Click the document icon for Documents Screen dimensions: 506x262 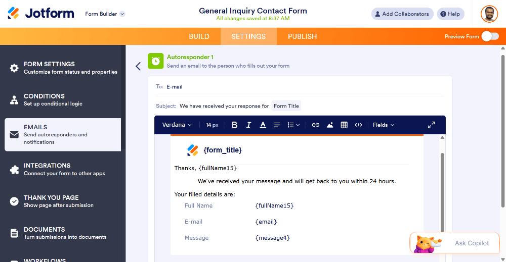point(14,233)
